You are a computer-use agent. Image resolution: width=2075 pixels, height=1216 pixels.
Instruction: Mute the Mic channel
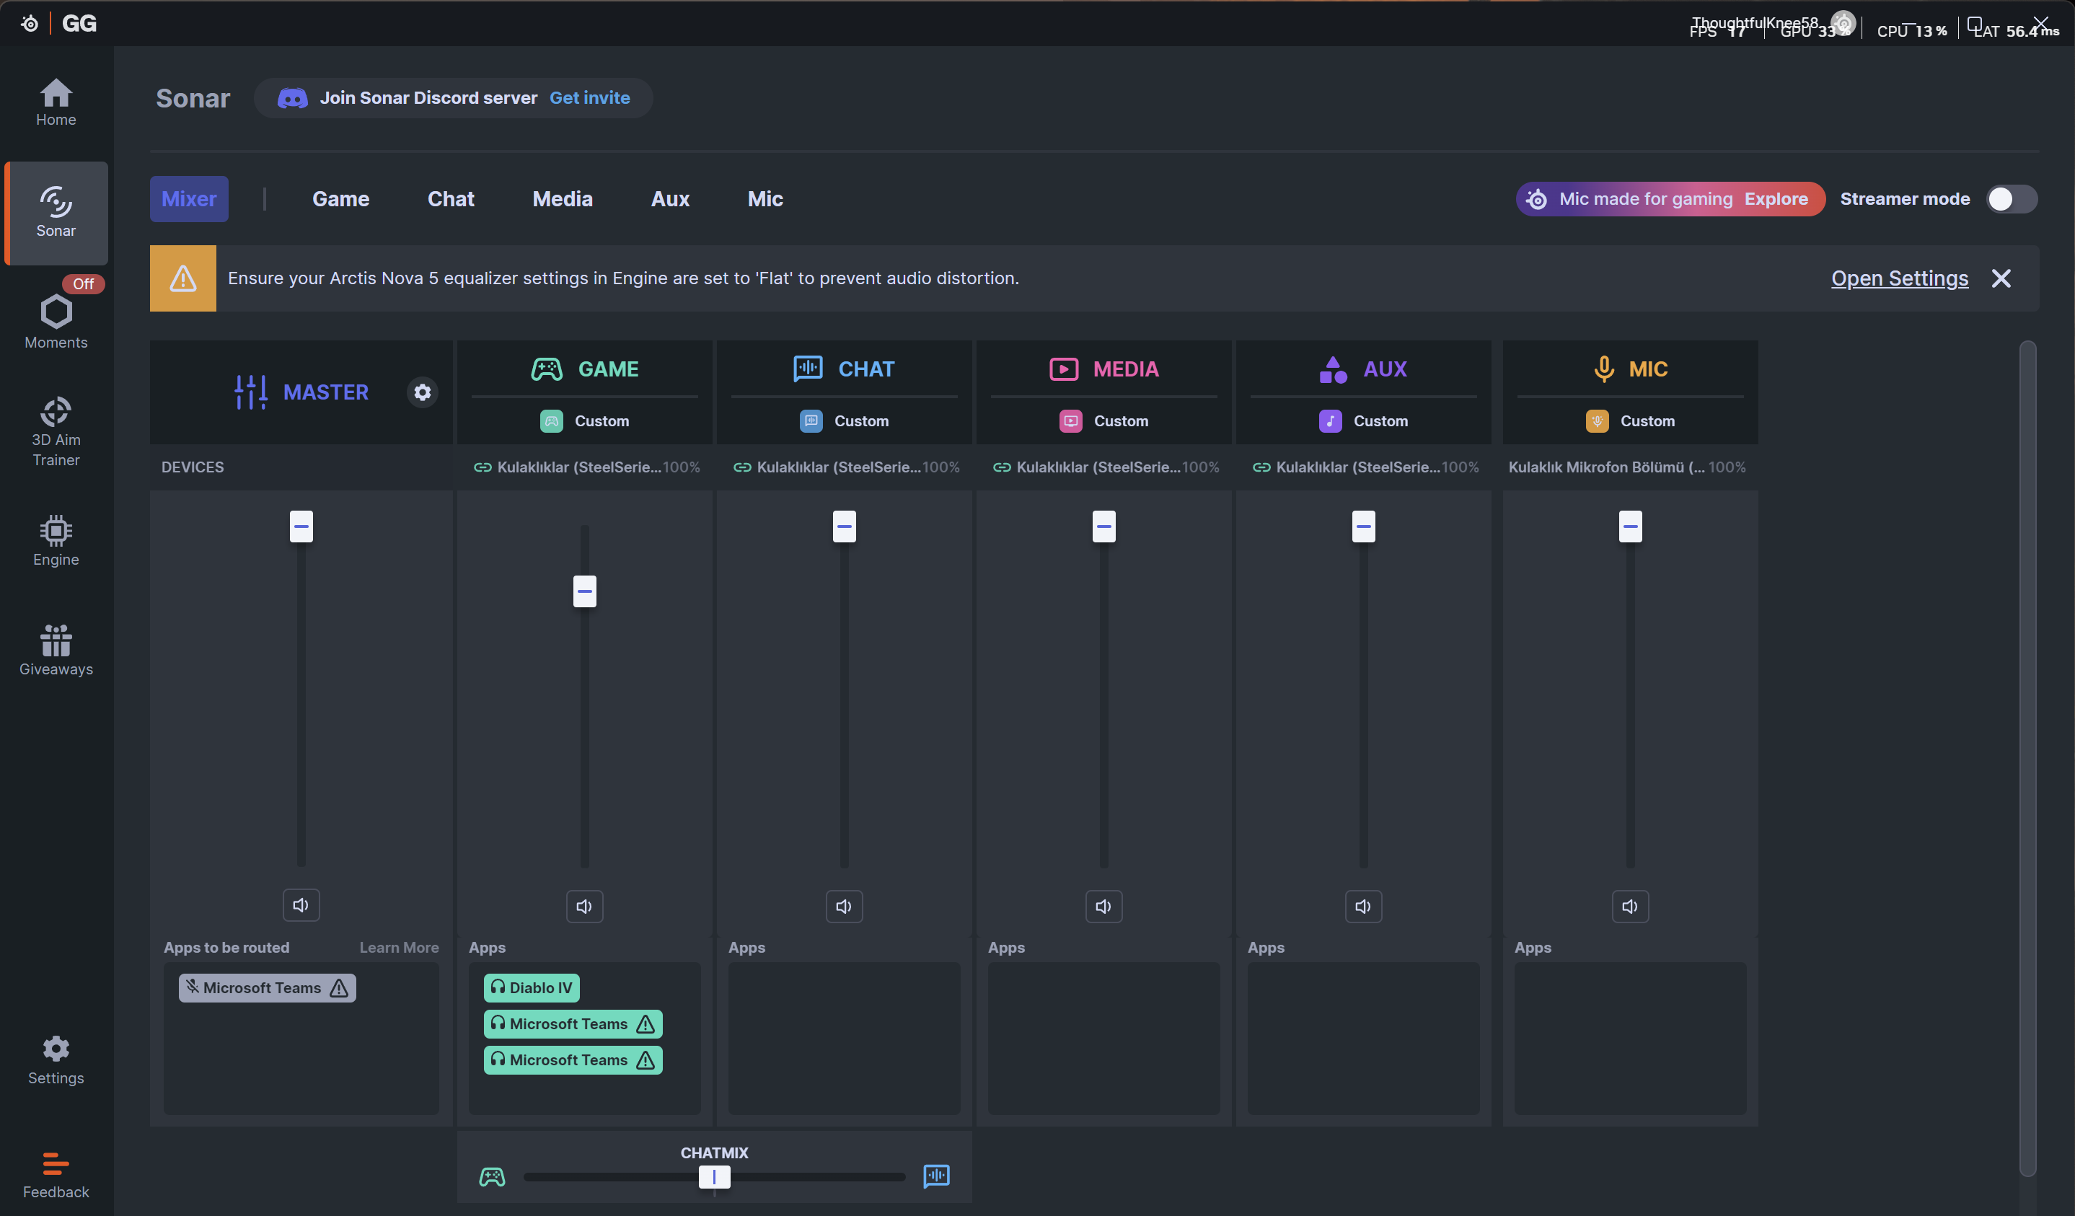coord(1630,907)
